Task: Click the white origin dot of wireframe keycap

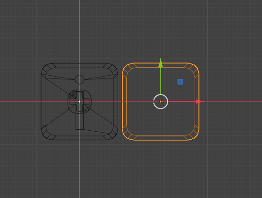Action: 79,101
